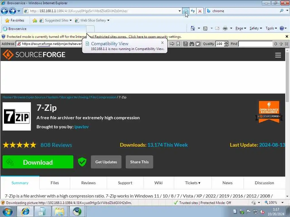Click the green Download button
The image size is (290, 217).
tap(38, 162)
